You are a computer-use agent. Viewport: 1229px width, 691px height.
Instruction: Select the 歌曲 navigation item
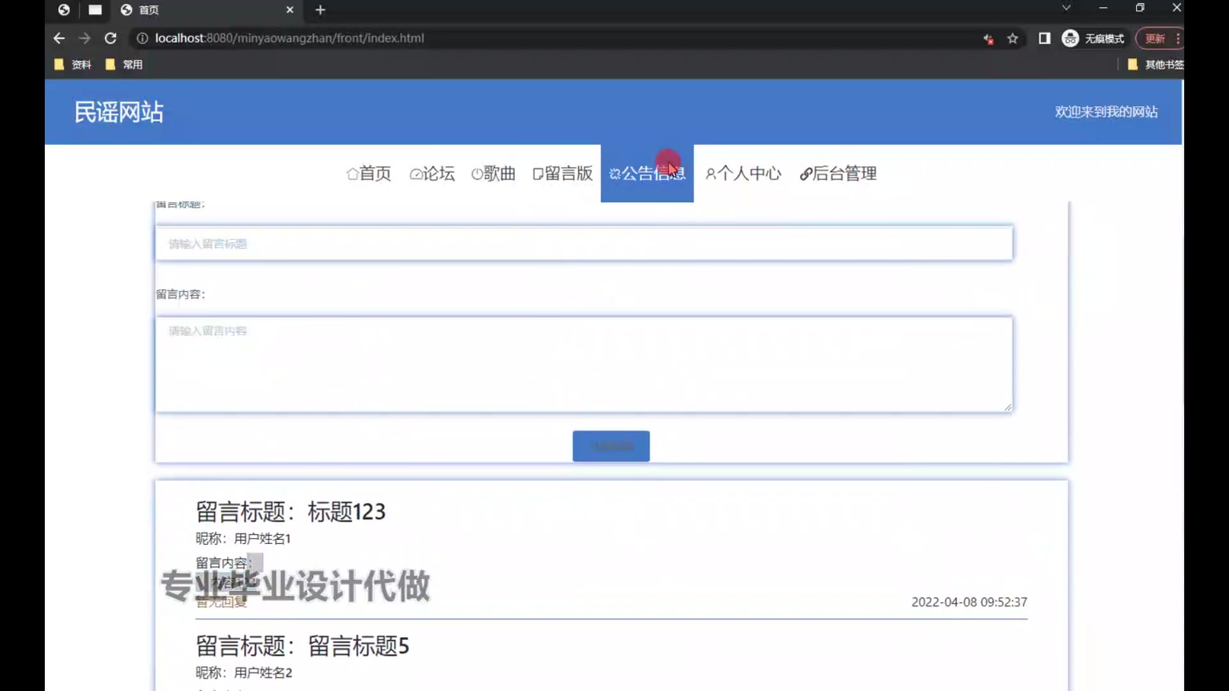493,173
